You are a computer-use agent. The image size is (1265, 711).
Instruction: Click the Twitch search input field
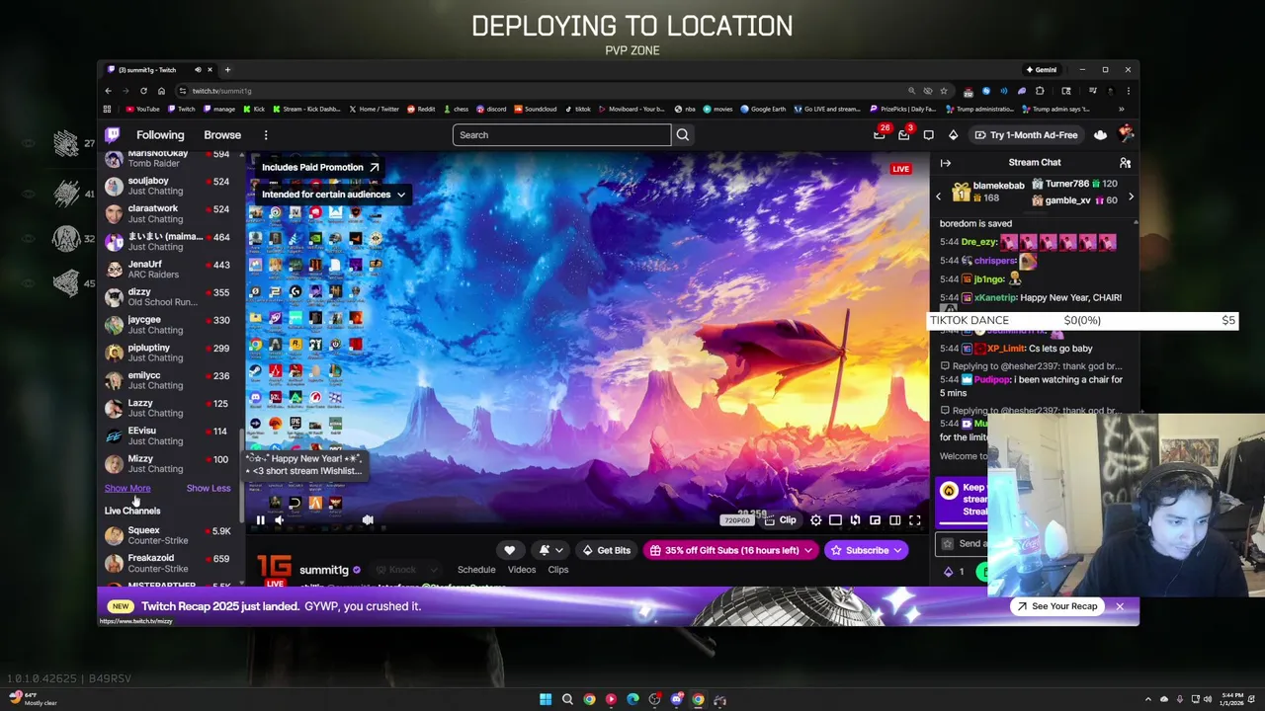[561, 135]
